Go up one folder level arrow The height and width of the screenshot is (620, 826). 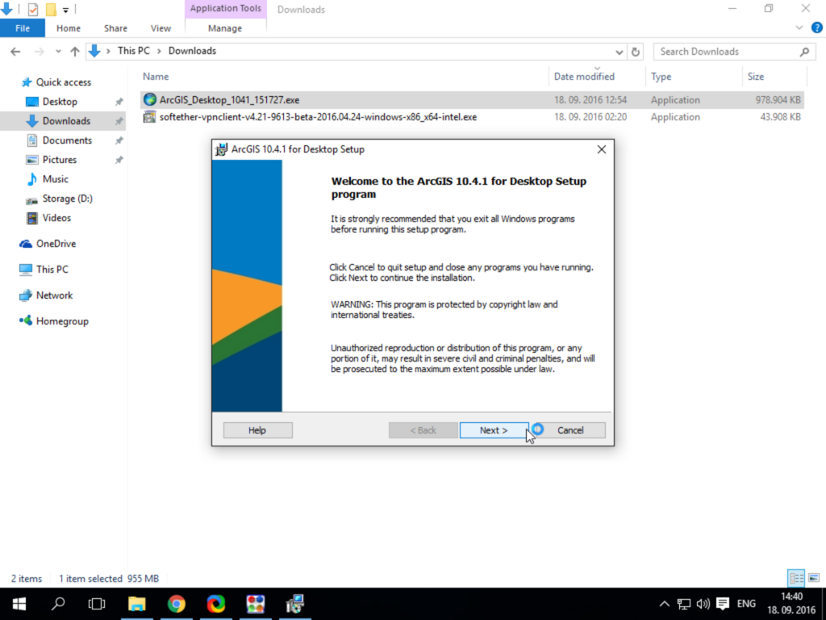pos(75,52)
